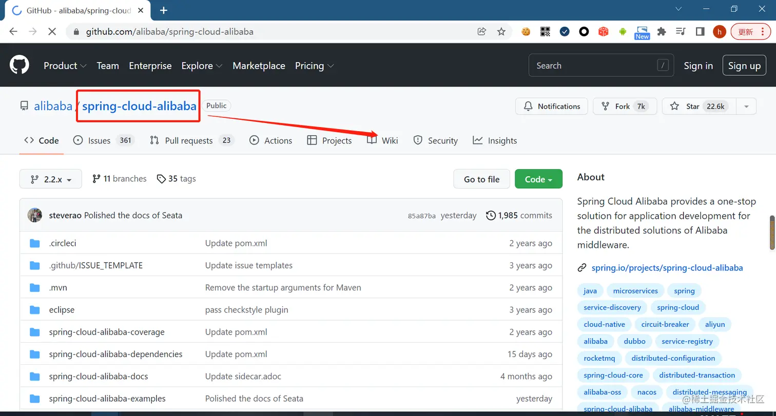The height and width of the screenshot is (416, 776).
Task: Open the Pull requests tab
Action: [192, 140]
